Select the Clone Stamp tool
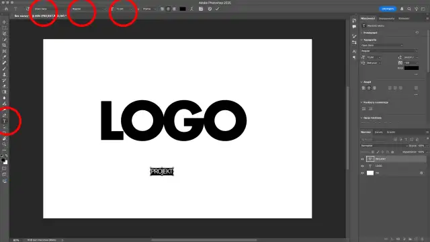The height and width of the screenshot is (242, 430). (4, 75)
